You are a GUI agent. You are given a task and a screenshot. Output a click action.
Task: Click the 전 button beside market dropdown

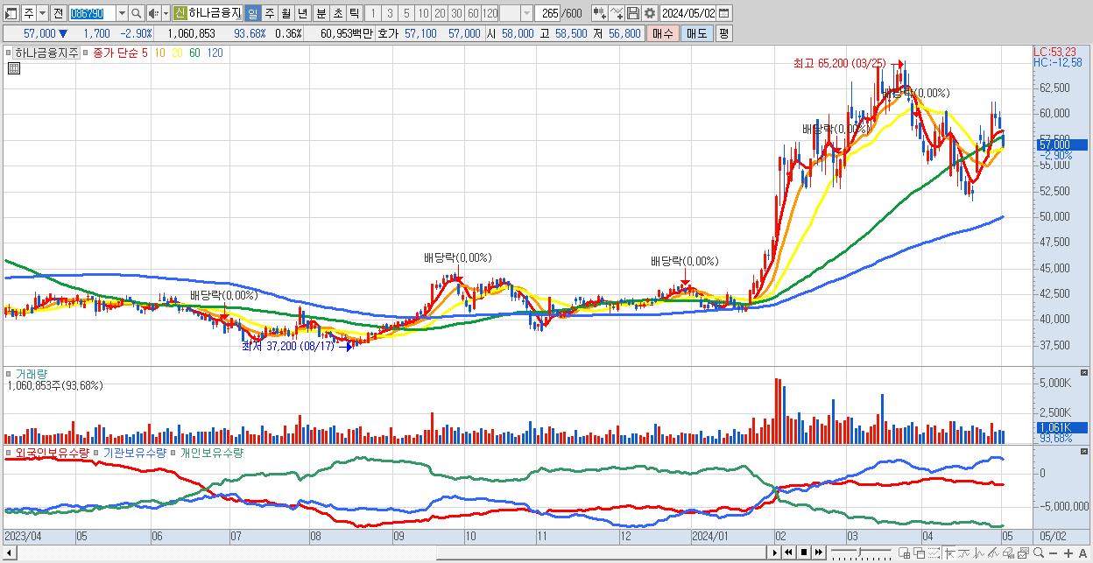(x=58, y=13)
